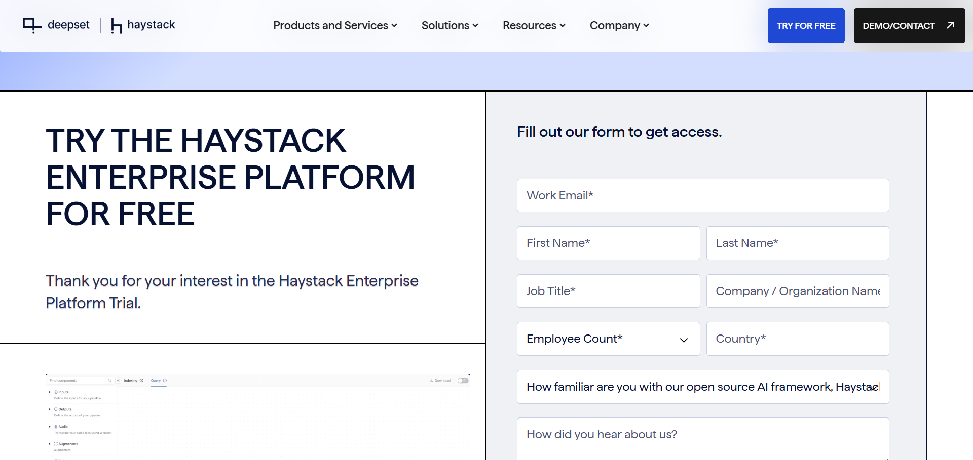This screenshot has width=973, height=460.
Task: Open the Employee Count dropdown
Action: tap(608, 339)
